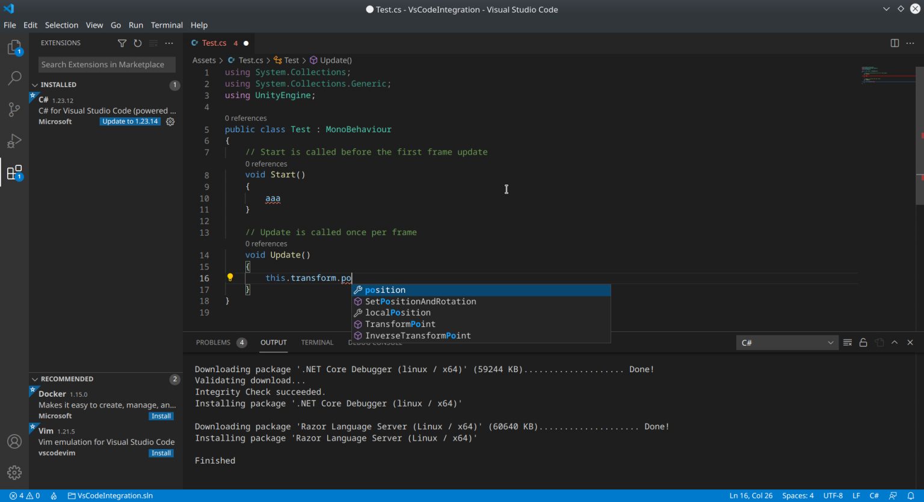Open Extensions panel more actions menu
924x502 pixels.
tap(169, 43)
